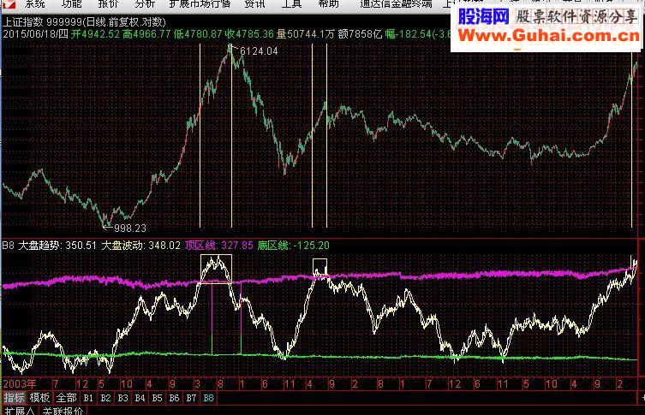Image resolution: width=645 pixels, height=415 pixels.
Task: Open the 帮助 menu
Action: pos(328,4)
